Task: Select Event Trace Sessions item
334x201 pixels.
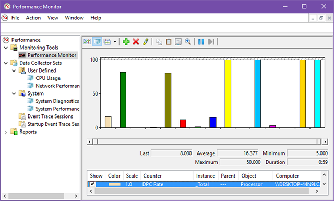Action: pos(50,116)
